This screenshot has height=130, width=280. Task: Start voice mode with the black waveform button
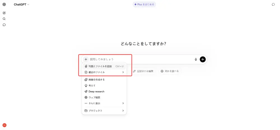(203, 59)
